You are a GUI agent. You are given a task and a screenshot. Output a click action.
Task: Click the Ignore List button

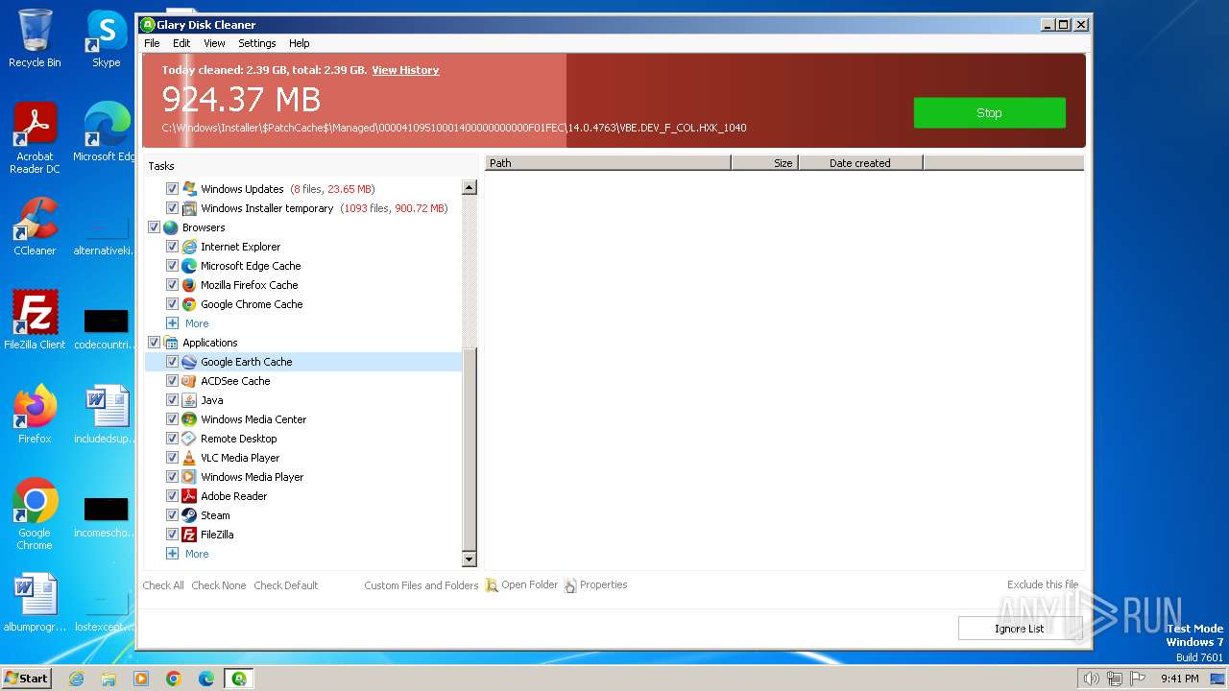[x=1019, y=629]
